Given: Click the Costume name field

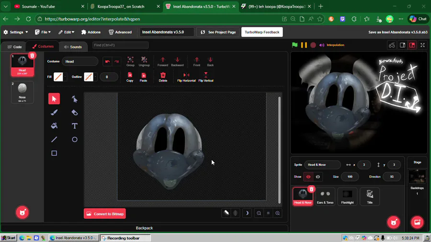Looking at the screenshot, I should click(x=79, y=62).
